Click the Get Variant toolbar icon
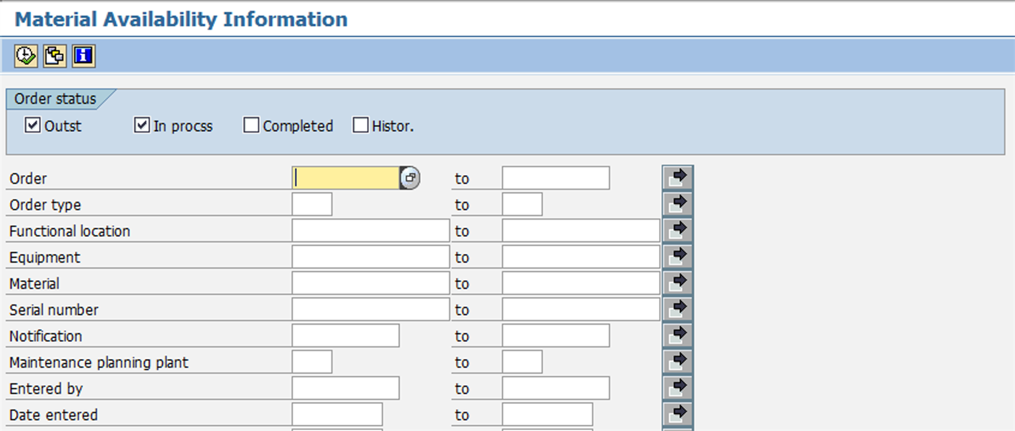 click(x=55, y=56)
